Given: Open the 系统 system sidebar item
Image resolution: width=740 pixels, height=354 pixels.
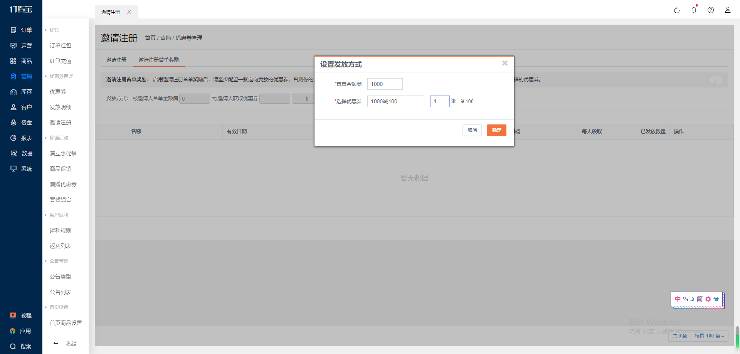Looking at the screenshot, I should tap(21, 169).
